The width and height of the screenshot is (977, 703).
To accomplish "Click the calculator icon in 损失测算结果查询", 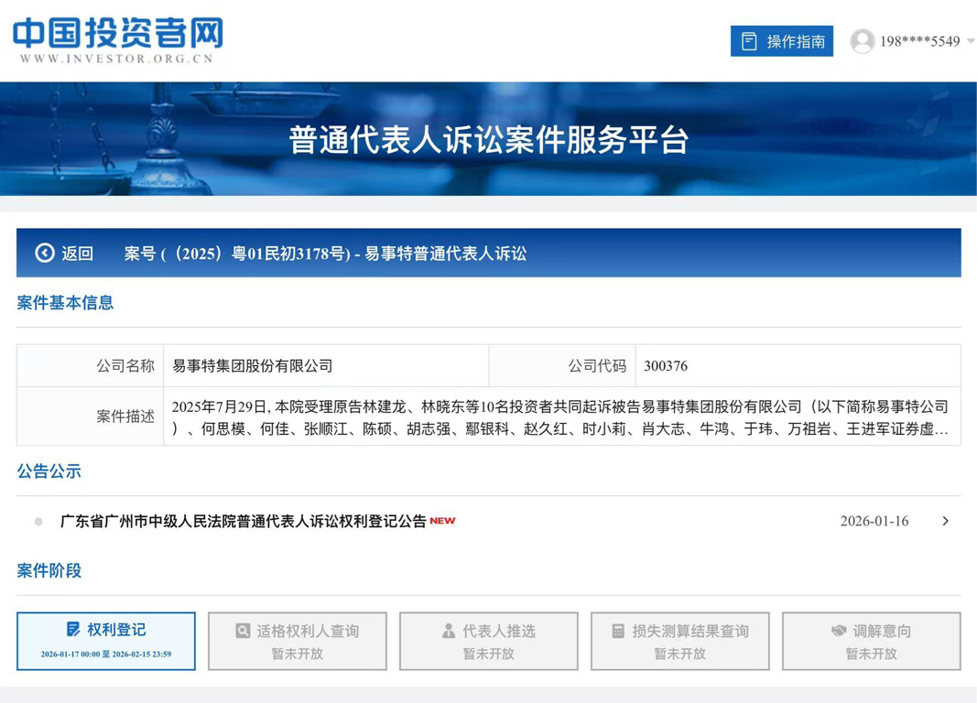I will 618,631.
